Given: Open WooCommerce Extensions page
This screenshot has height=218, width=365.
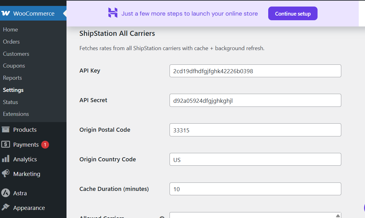Looking at the screenshot, I should pyautogui.click(x=16, y=114).
